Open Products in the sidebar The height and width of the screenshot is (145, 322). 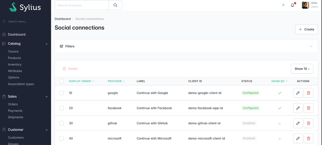pos(14,58)
